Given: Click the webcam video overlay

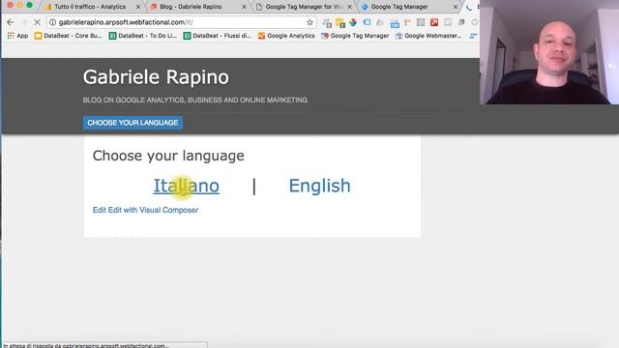Looking at the screenshot, I should pos(549,52).
